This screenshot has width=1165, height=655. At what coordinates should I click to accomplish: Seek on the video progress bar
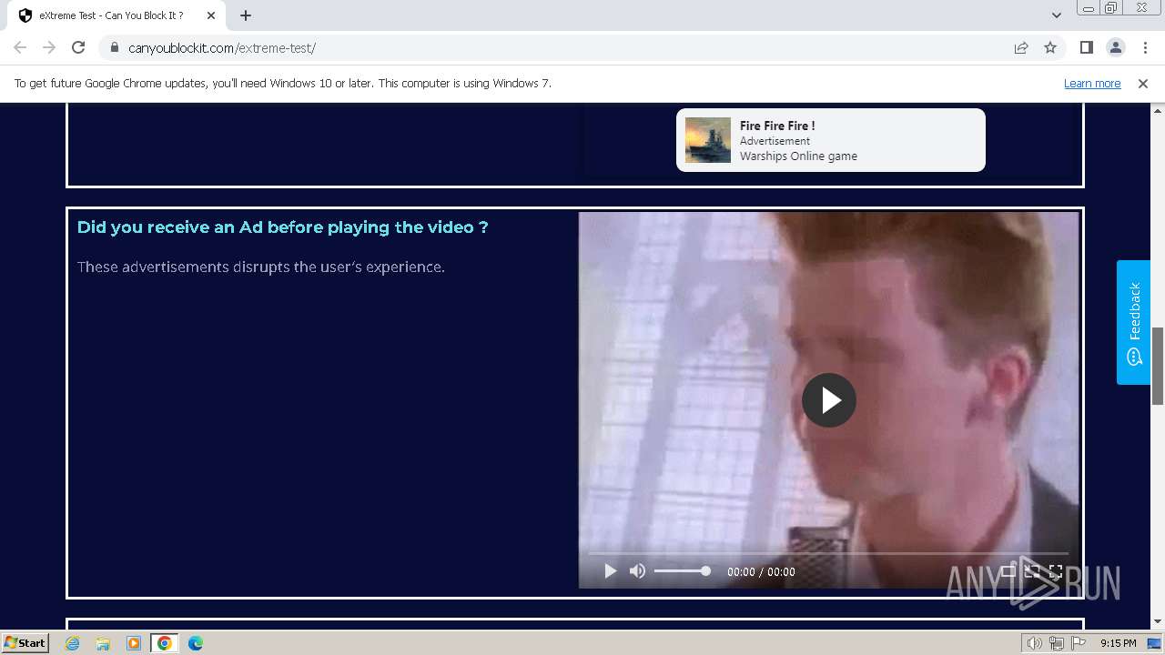click(828, 553)
